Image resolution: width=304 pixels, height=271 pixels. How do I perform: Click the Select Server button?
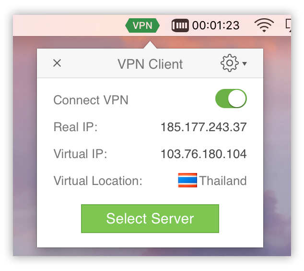[150, 219]
